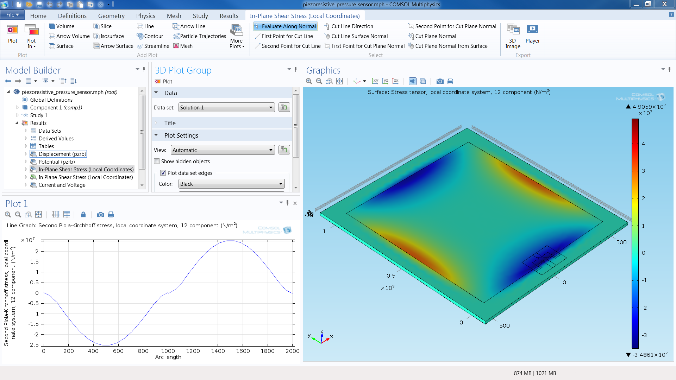The width and height of the screenshot is (676, 380).
Task: Click Cut Plane Normal from Surface
Action: [448, 46]
